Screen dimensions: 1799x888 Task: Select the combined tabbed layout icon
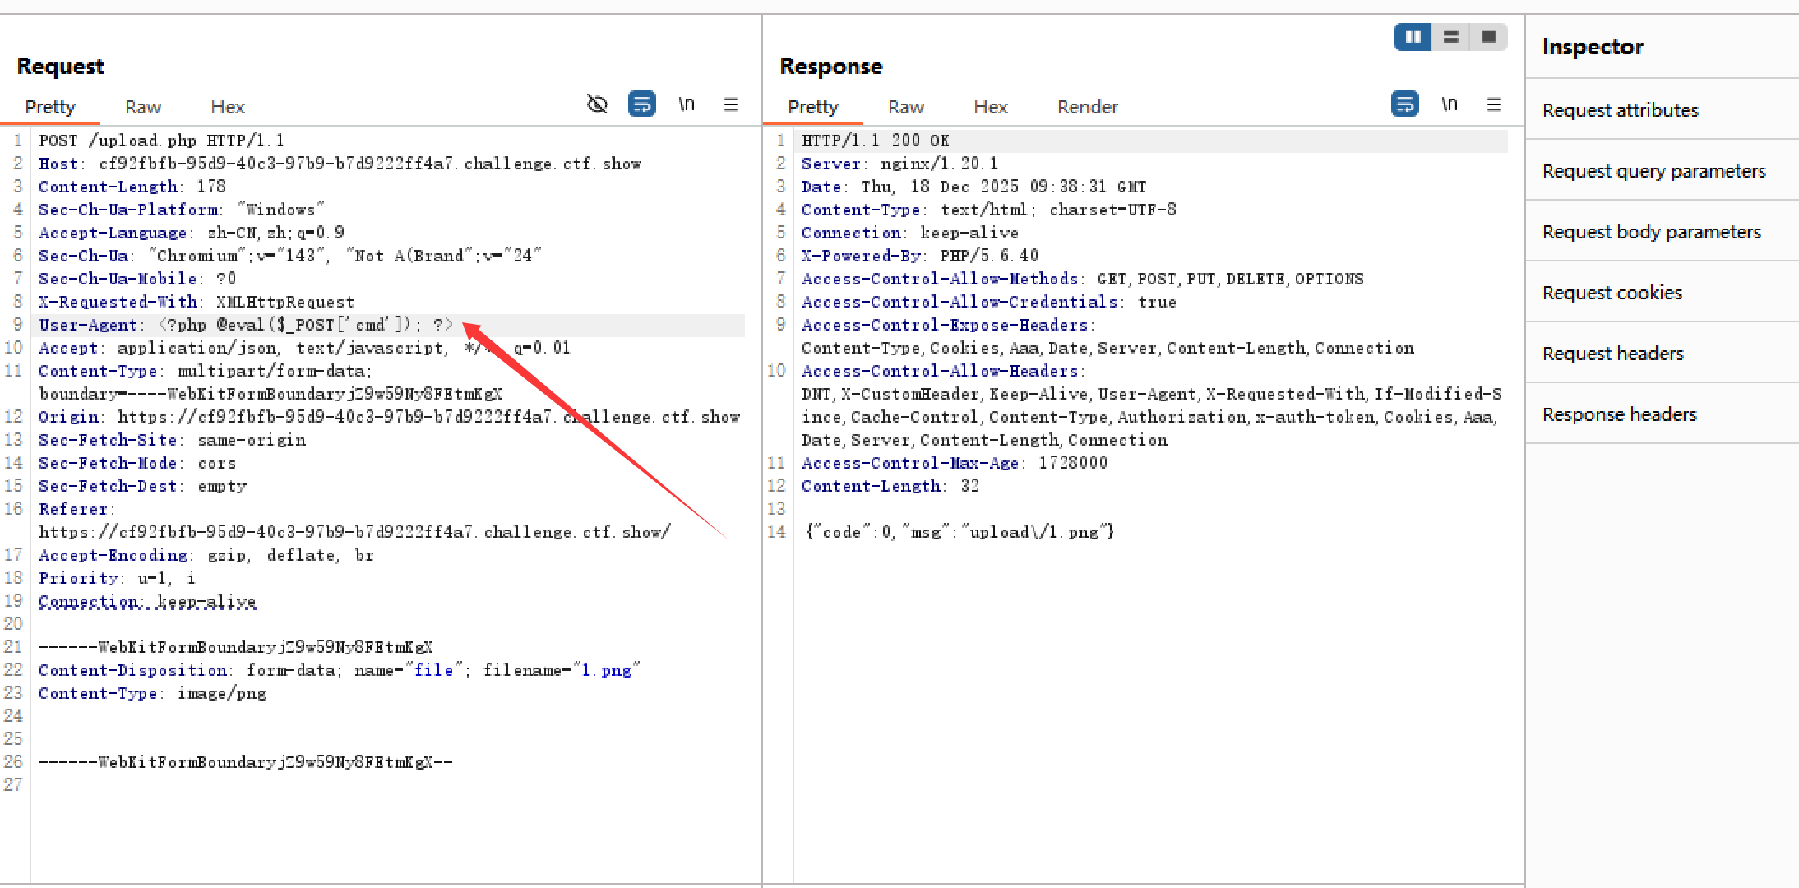coord(1488,37)
